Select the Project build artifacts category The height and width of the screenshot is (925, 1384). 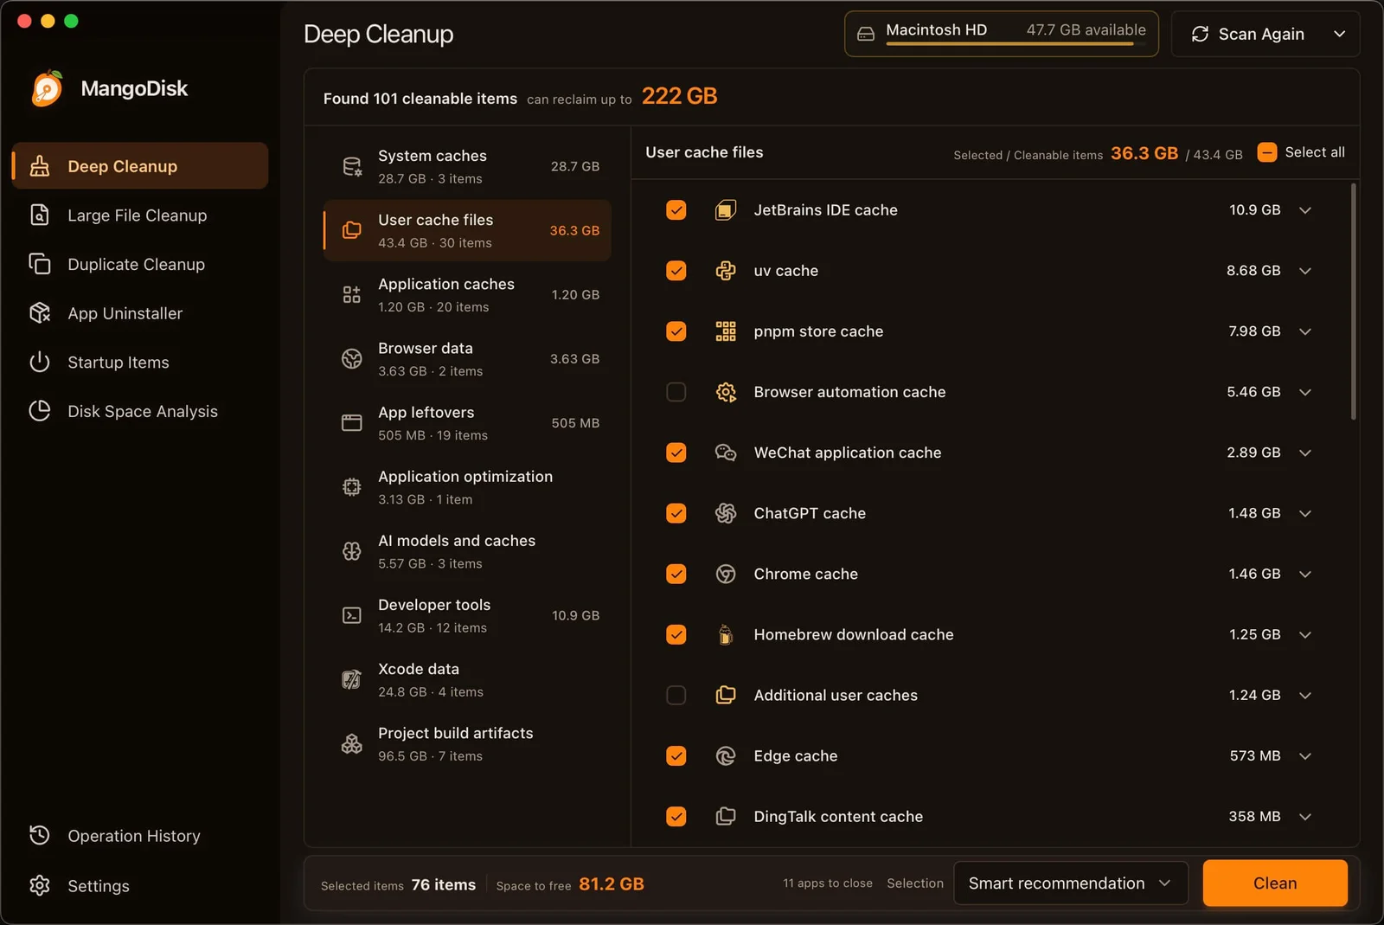click(x=467, y=744)
